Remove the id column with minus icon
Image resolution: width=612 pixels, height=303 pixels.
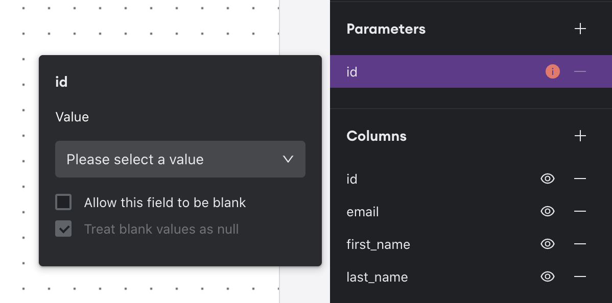(x=580, y=179)
